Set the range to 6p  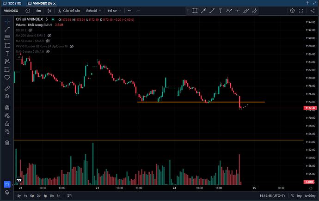point(32,196)
